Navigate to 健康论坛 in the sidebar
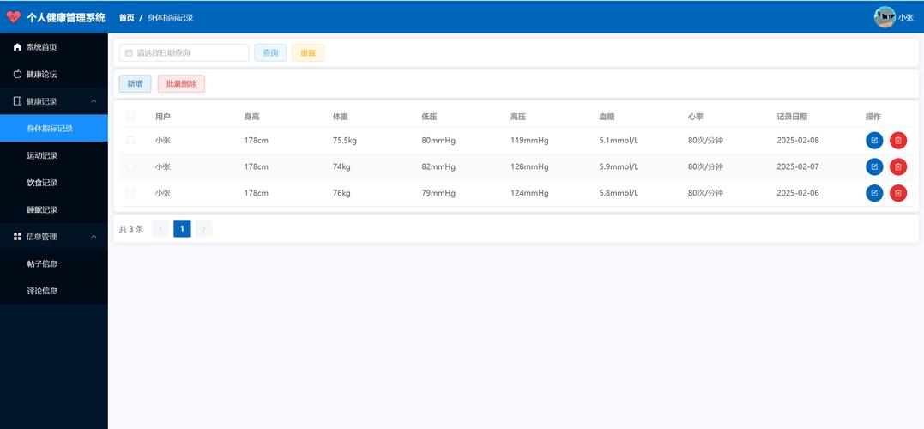Image resolution: width=924 pixels, height=429 pixels. [x=41, y=75]
